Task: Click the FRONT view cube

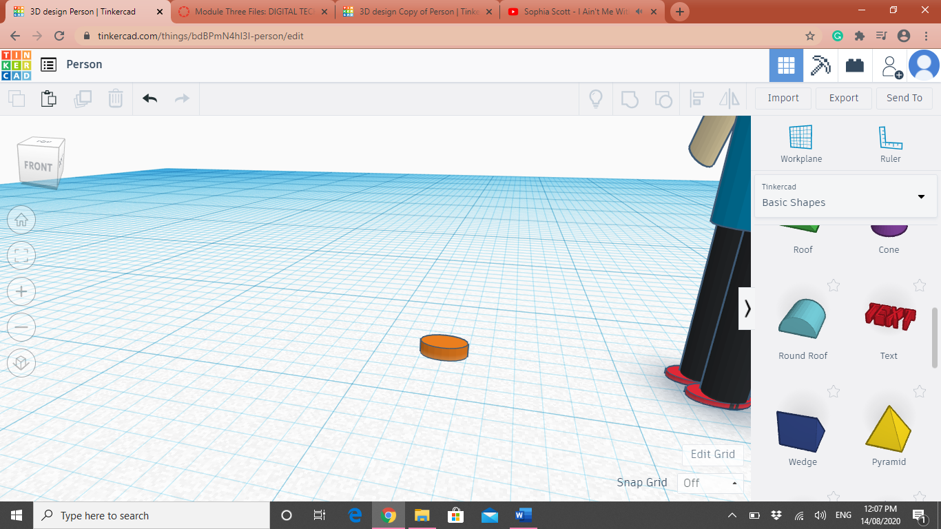Action: [x=39, y=166]
